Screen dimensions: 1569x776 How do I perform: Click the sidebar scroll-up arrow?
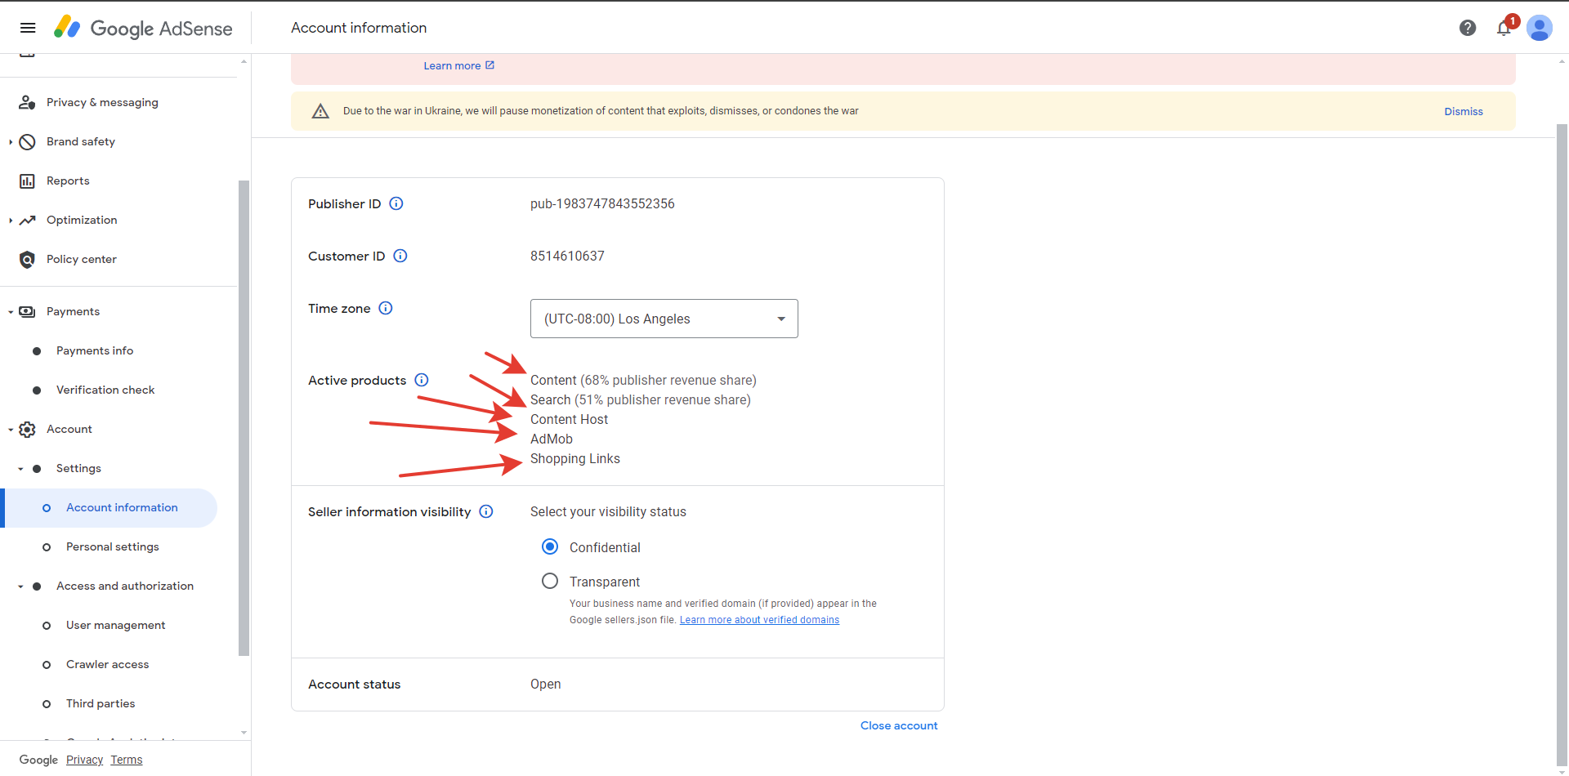point(244,61)
